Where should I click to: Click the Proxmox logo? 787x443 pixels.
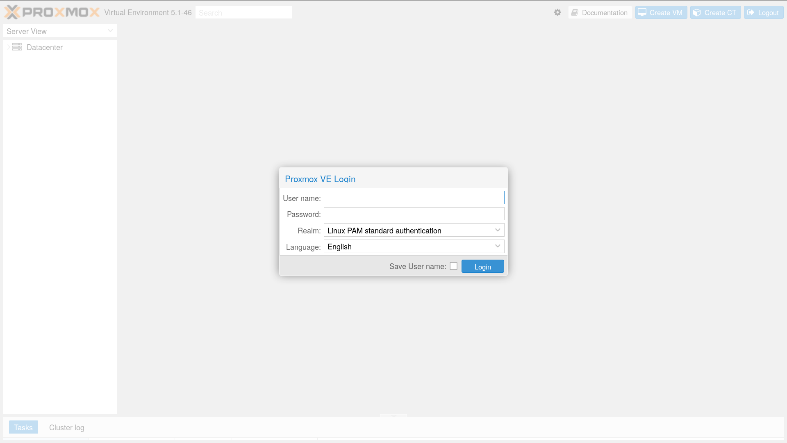click(52, 12)
